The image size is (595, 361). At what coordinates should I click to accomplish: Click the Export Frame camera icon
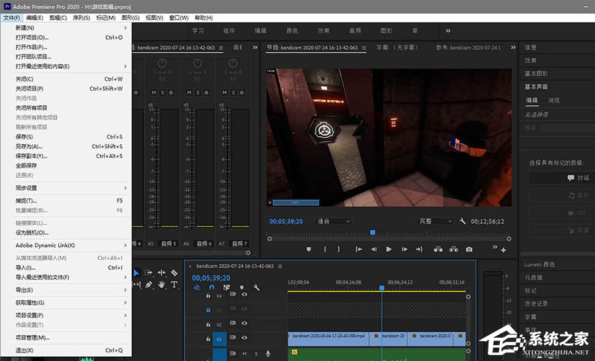[x=469, y=249]
